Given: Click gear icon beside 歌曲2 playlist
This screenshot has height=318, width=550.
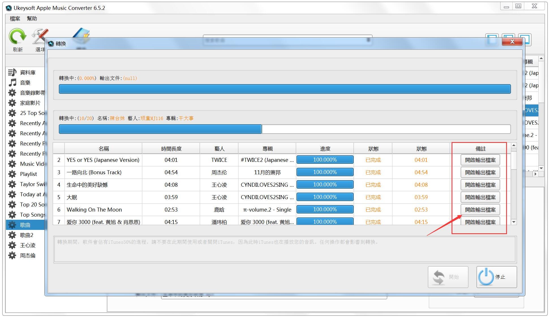Looking at the screenshot, I should click(x=12, y=235).
